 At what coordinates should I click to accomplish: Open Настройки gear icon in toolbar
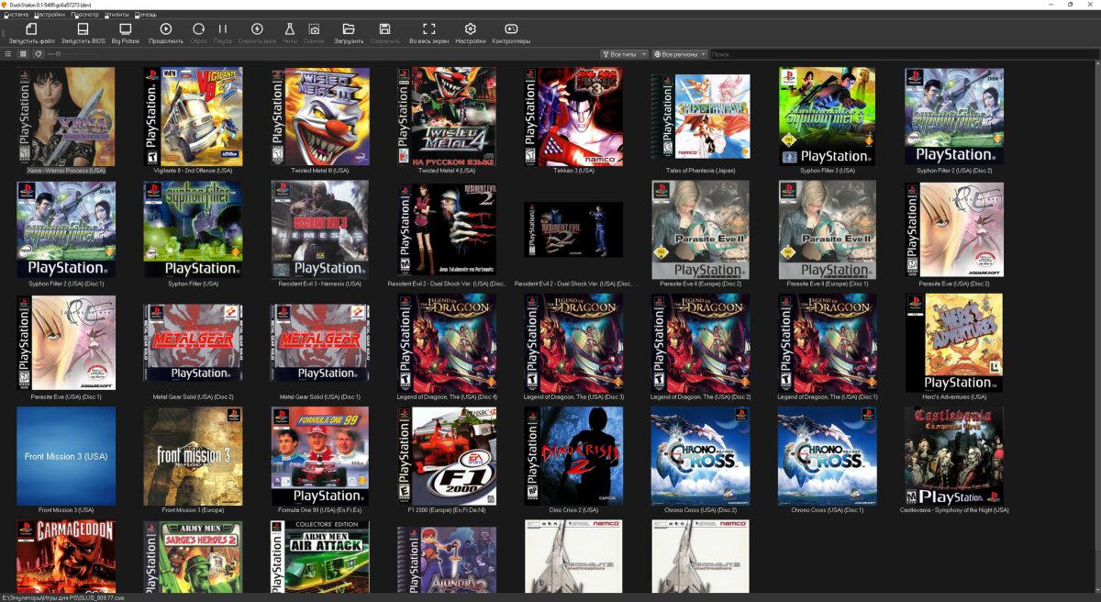coord(471,29)
